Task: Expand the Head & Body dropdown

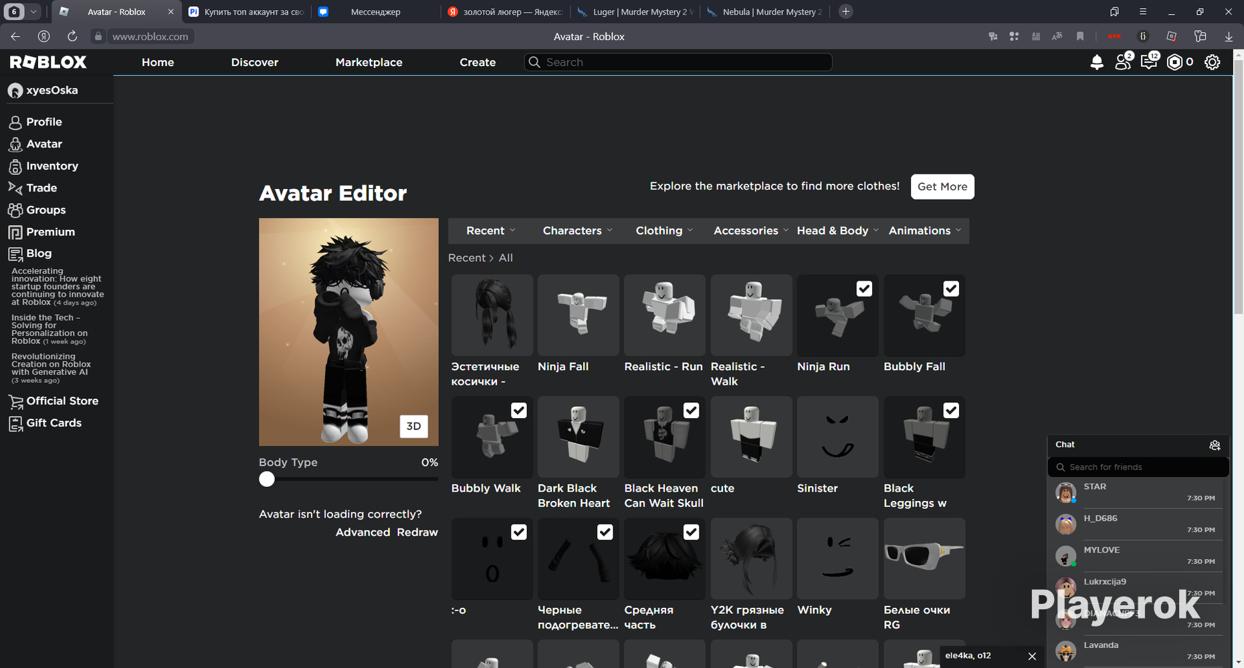Action: [837, 230]
